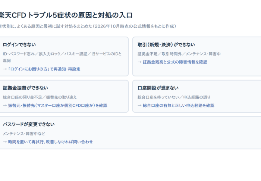The height and width of the screenshot is (181, 261).
Task: Click the subtitle mentioning 2026年10月時点の公式情報
Action: tap(88, 26)
